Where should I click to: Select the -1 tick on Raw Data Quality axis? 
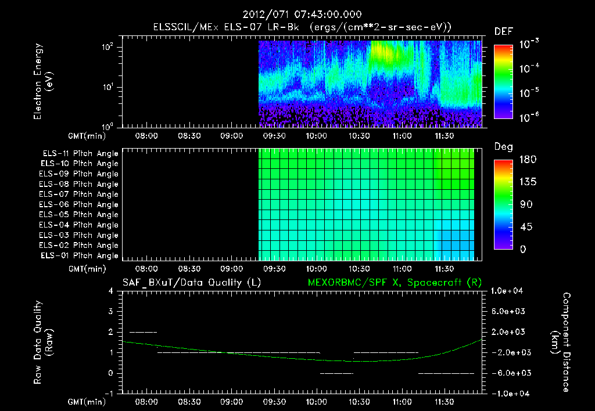point(109,394)
